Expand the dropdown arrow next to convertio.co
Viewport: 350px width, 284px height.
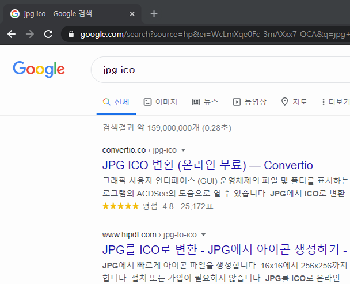tap(183, 150)
